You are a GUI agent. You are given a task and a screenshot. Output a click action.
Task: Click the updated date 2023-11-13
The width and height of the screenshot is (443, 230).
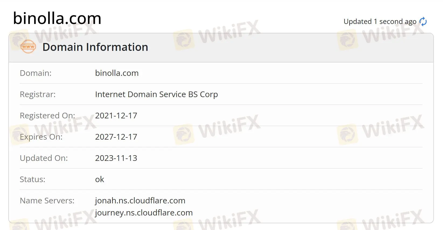pyautogui.click(x=116, y=158)
